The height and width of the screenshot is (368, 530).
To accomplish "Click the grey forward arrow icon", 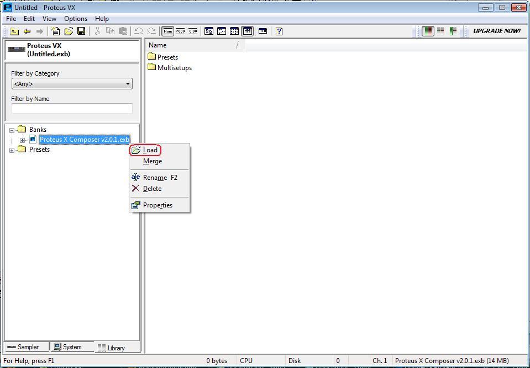I will (40, 31).
